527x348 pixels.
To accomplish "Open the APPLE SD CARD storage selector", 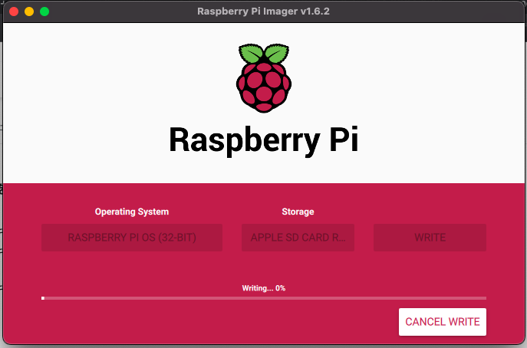I will [298, 238].
